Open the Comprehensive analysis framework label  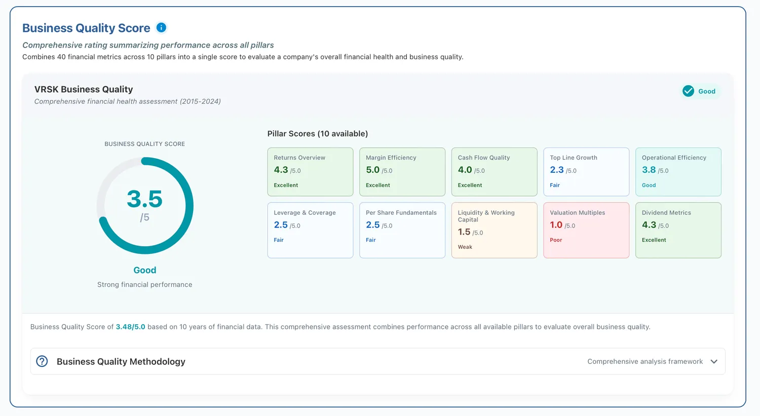pyautogui.click(x=645, y=361)
